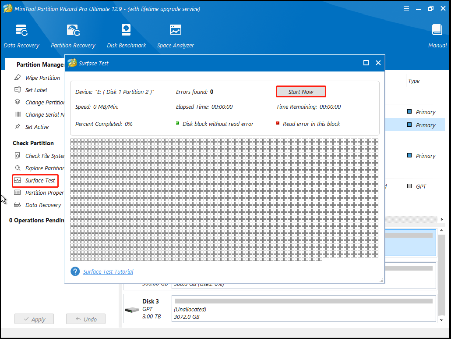Click the Surface Test dialog resize grip
This screenshot has height=339, width=451.
381,280
